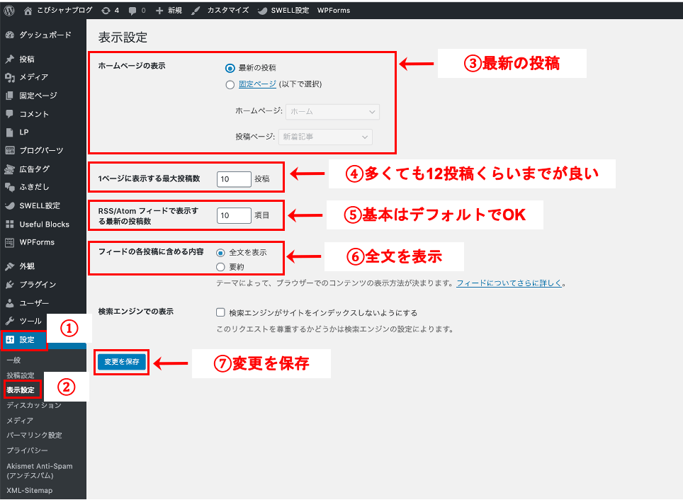Image resolution: width=683 pixels, height=500 pixels.
Task: Click the 固定ページ pages icon
Action: pos(10,96)
